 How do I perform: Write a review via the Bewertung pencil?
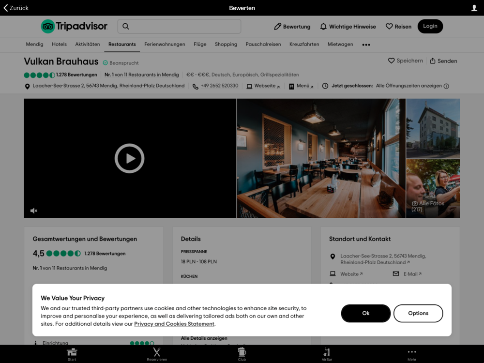pyautogui.click(x=292, y=27)
